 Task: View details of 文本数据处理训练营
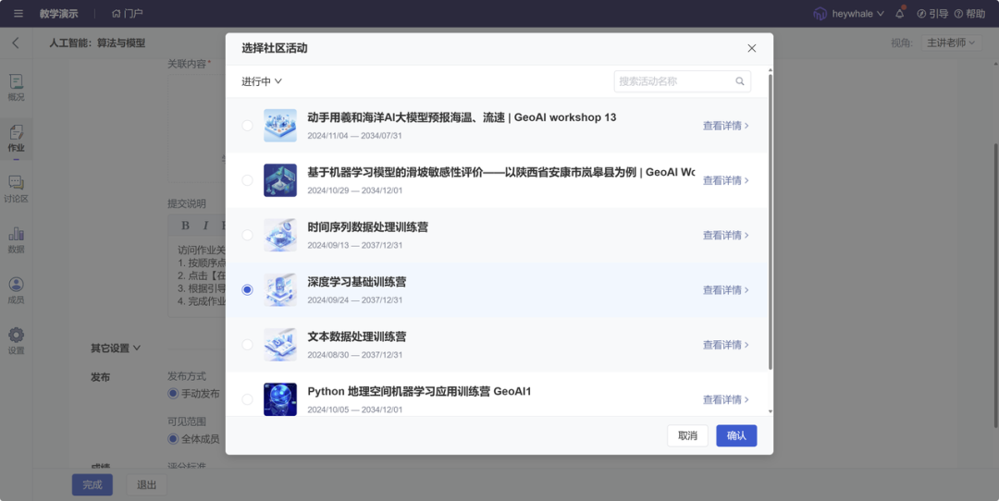tap(726, 345)
